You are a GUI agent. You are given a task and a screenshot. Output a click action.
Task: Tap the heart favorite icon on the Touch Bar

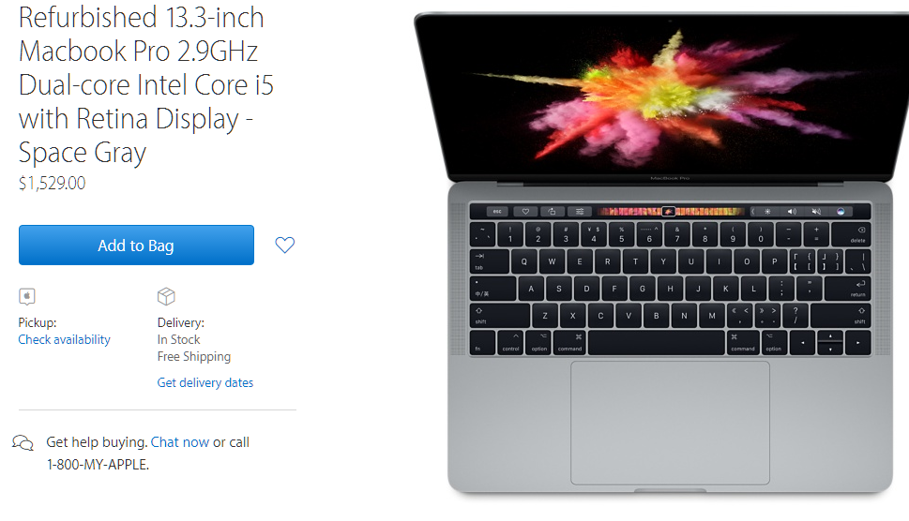pos(525,211)
